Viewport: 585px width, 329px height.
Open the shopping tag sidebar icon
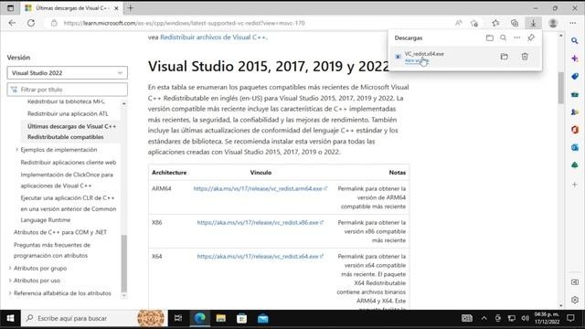[575, 77]
